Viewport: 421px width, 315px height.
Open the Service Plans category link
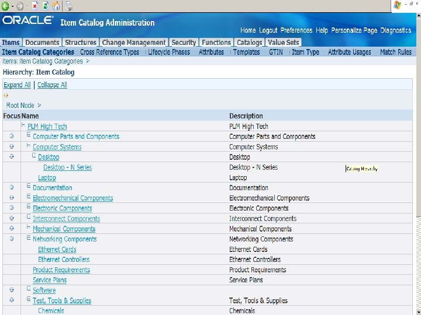(50, 280)
